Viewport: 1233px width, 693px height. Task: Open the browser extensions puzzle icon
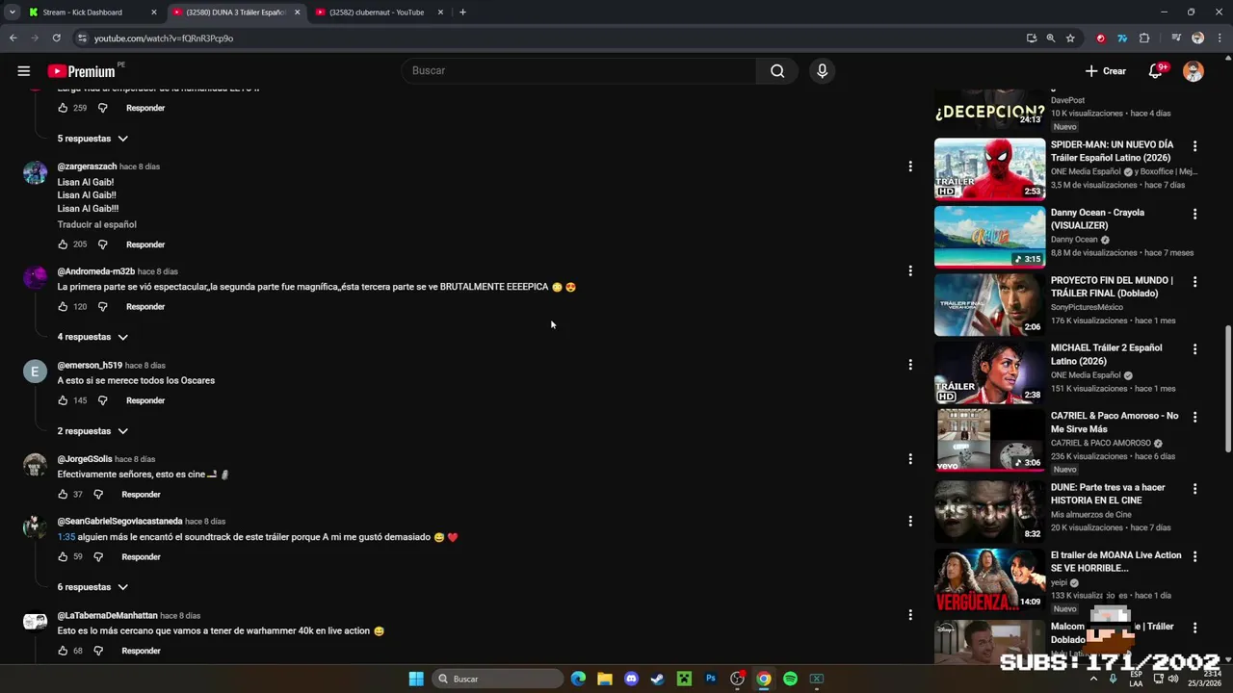pyautogui.click(x=1144, y=38)
